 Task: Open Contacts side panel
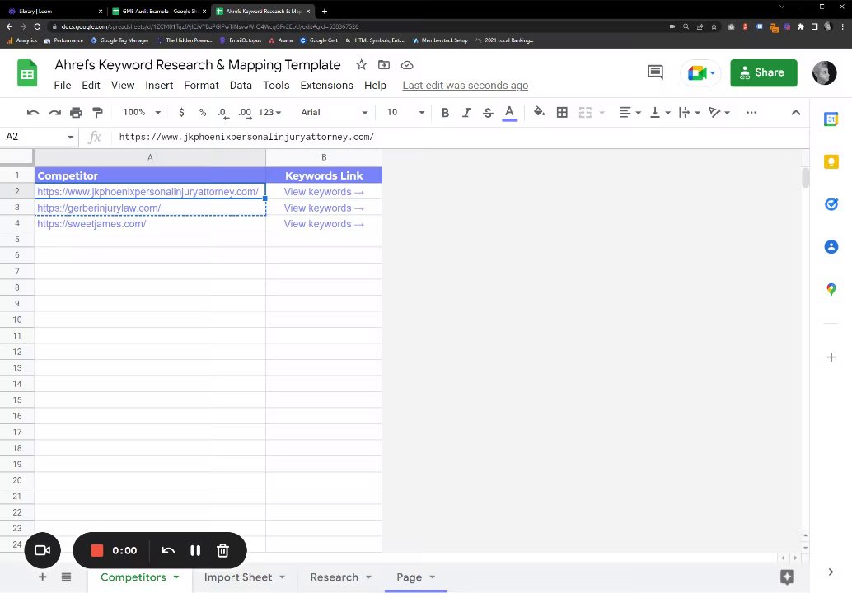click(x=831, y=246)
